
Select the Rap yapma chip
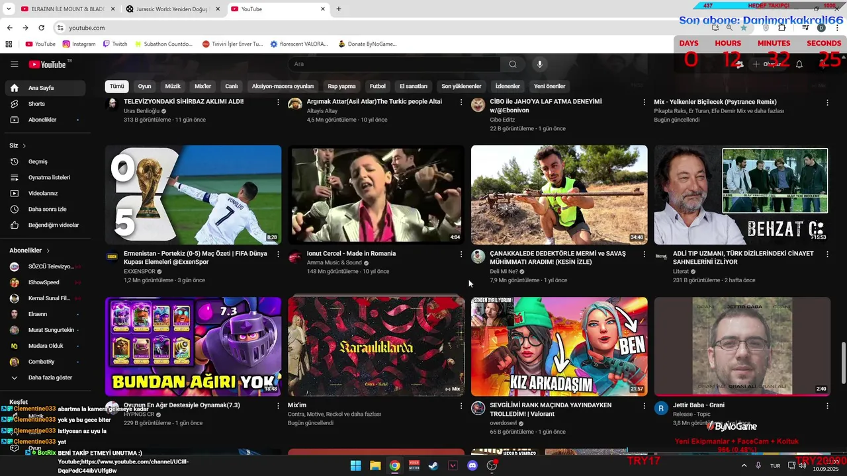click(x=341, y=86)
